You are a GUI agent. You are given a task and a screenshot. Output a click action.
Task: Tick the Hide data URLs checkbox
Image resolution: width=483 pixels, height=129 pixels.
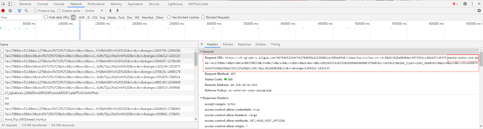click(x=46, y=17)
